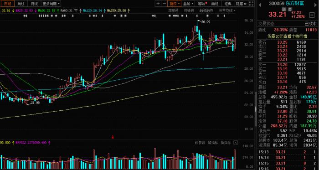Go to next stock with right arrow
The width and height of the screenshot is (319, 170).
316,4
